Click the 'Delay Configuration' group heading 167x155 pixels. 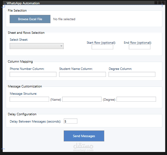pyautogui.click(x=22, y=114)
